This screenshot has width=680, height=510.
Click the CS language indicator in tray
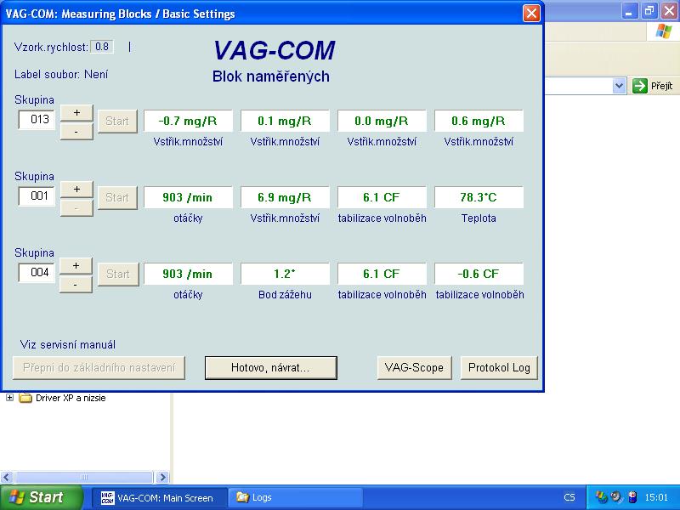(x=569, y=497)
